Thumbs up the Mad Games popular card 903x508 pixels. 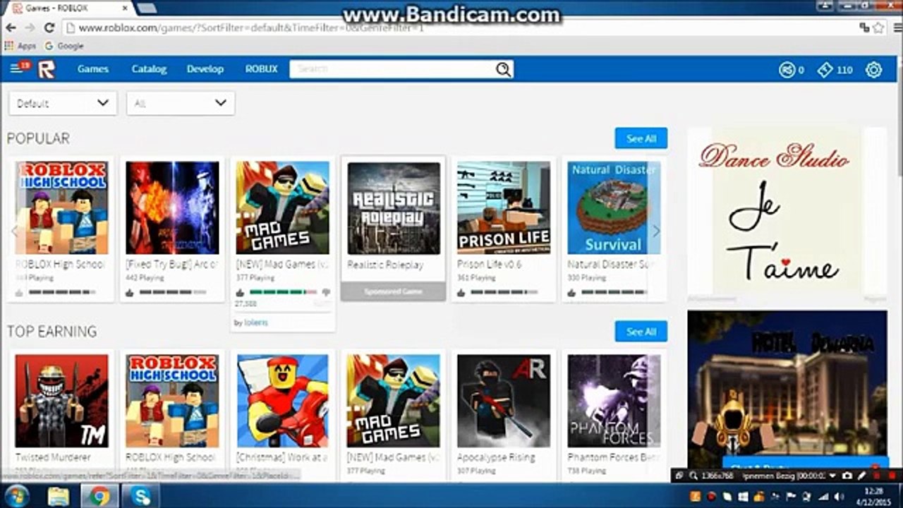click(x=240, y=292)
